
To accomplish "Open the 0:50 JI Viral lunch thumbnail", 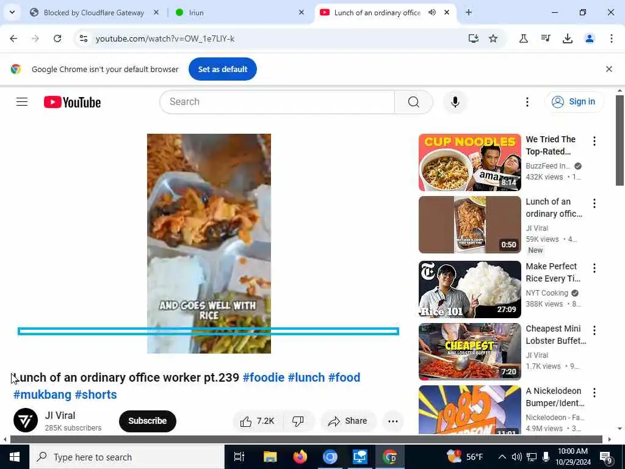I will click(469, 225).
